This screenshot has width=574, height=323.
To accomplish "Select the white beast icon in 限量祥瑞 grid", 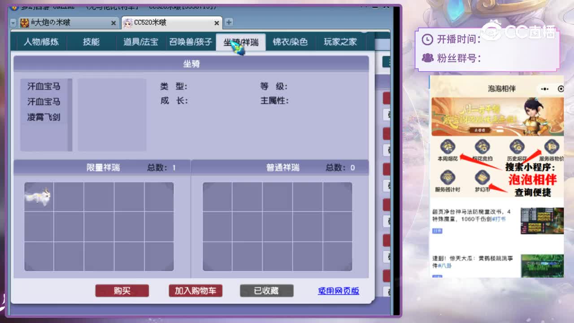I will pos(39,197).
